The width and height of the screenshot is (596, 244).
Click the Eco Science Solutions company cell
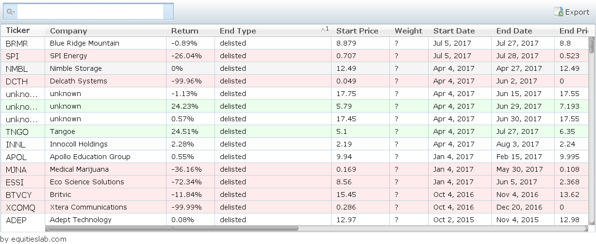pyautogui.click(x=105, y=182)
